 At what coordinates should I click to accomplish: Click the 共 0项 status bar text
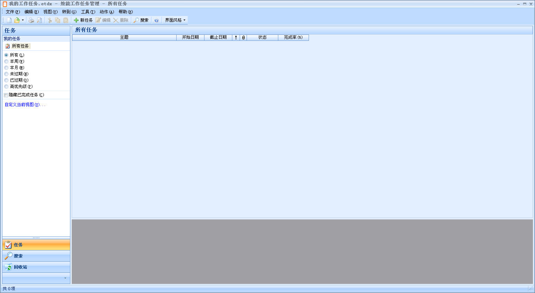9,289
